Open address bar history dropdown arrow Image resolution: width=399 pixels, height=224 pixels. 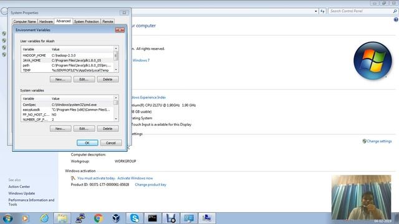(x=316, y=11)
